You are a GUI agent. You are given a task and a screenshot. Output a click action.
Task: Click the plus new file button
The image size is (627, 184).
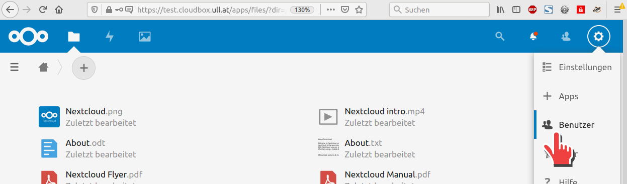[84, 68]
